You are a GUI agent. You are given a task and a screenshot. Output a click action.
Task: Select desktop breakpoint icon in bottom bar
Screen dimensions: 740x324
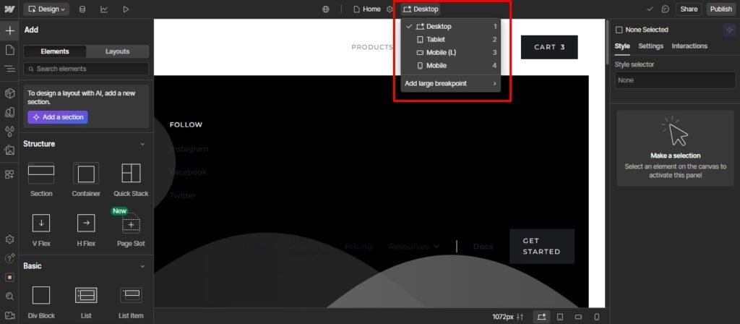pyautogui.click(x=542, y=317)
